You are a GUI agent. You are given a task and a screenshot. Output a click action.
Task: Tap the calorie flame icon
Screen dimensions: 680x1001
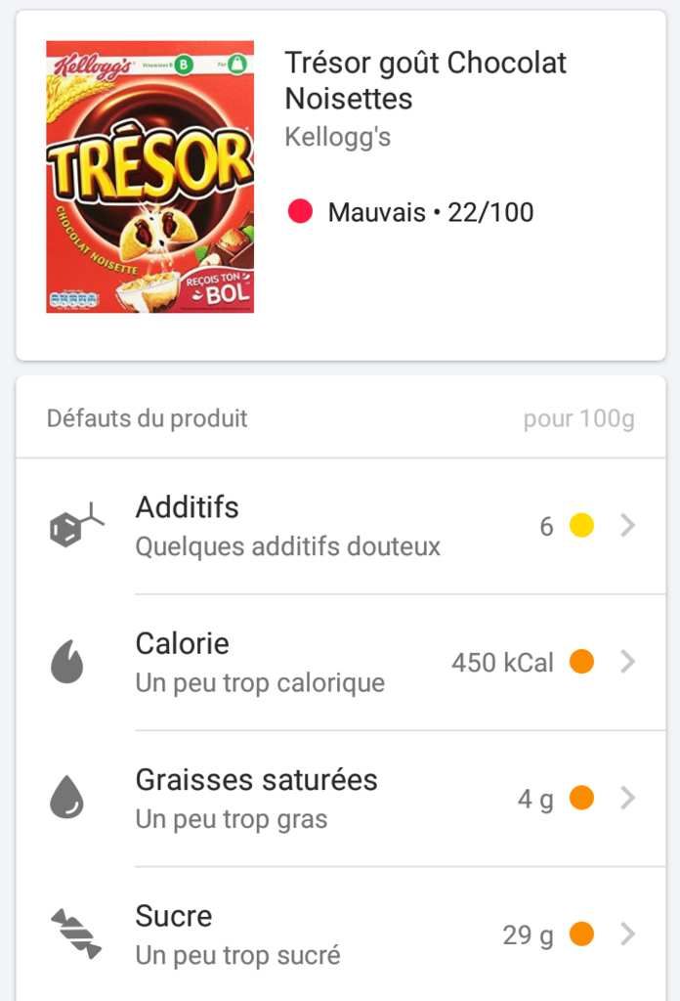67,662
